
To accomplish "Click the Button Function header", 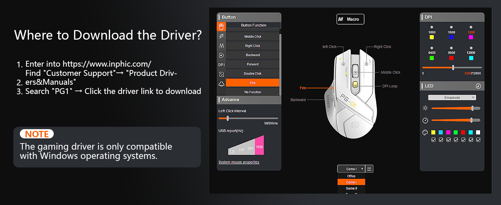I will coord(254,25).
